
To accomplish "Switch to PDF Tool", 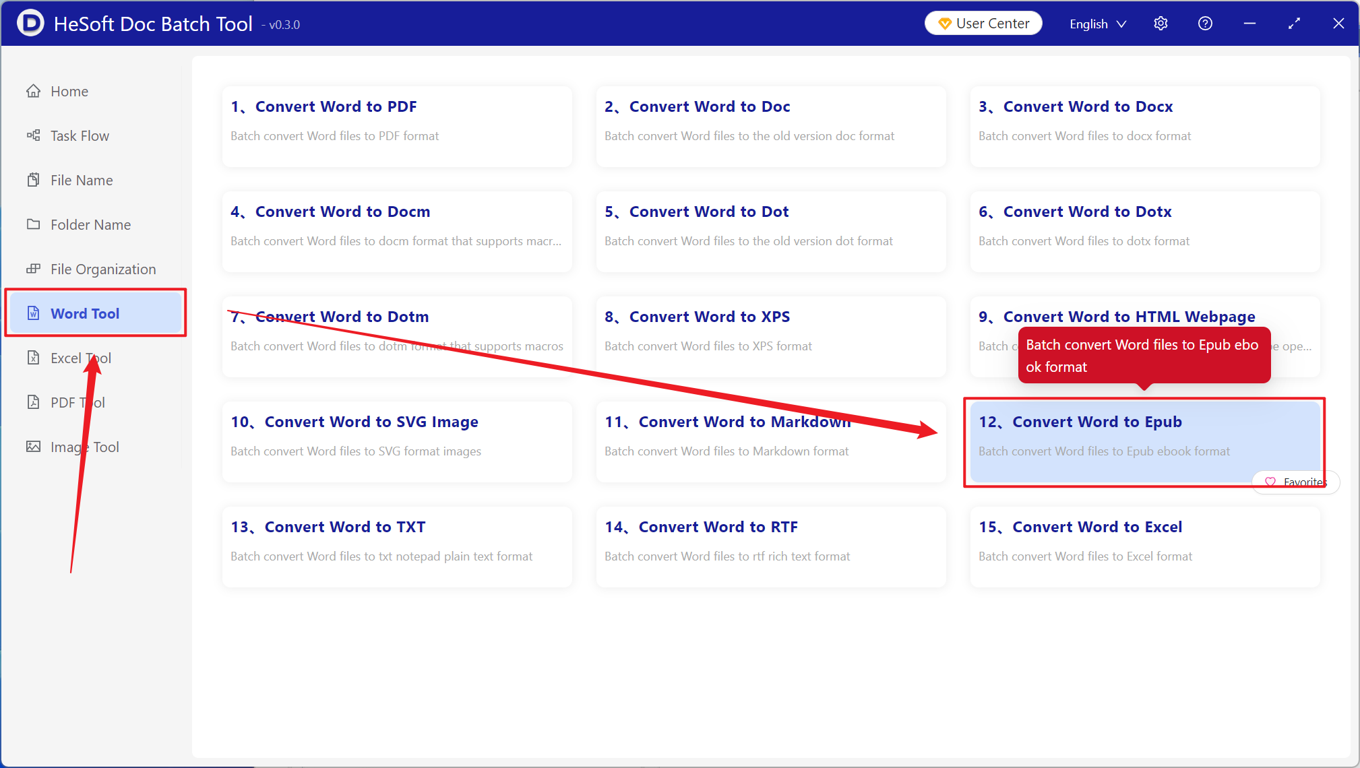I will [x=94, y=402].
